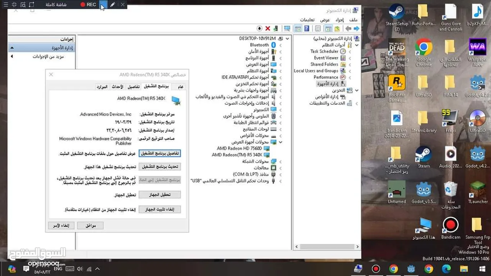491x276 pixels.
Task: Open The Walking Dead desktop shortcut
Action: pos(397,53)
